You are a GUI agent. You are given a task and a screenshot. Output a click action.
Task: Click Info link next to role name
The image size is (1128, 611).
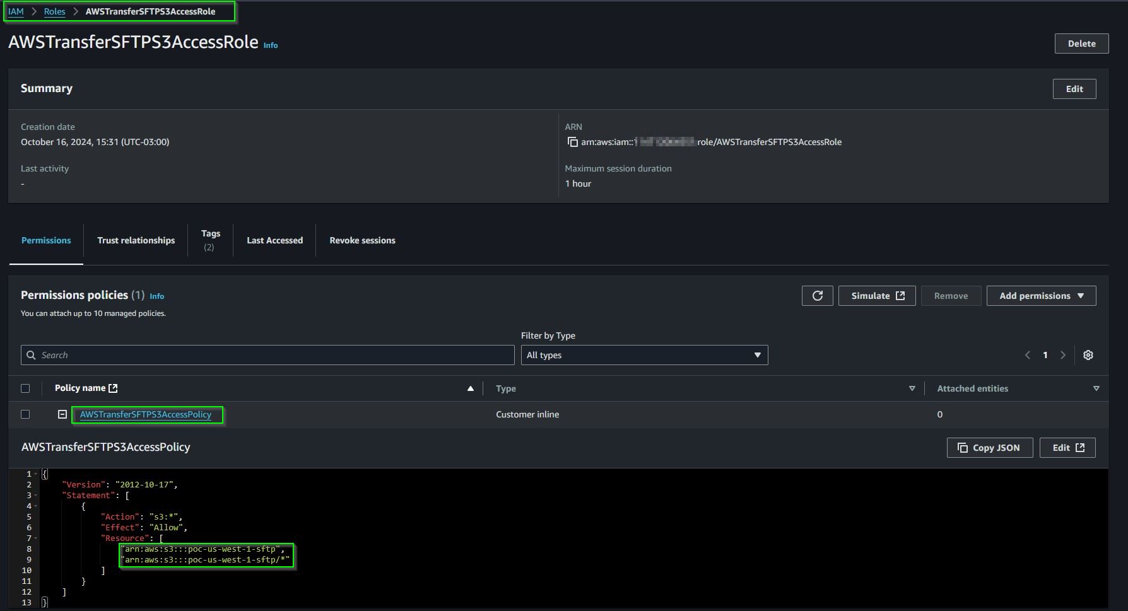click(270, 45)
